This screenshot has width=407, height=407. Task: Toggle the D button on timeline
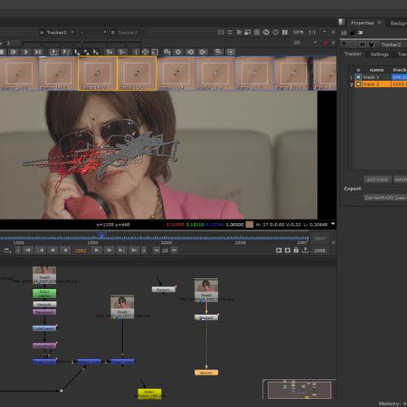(144, 251)
